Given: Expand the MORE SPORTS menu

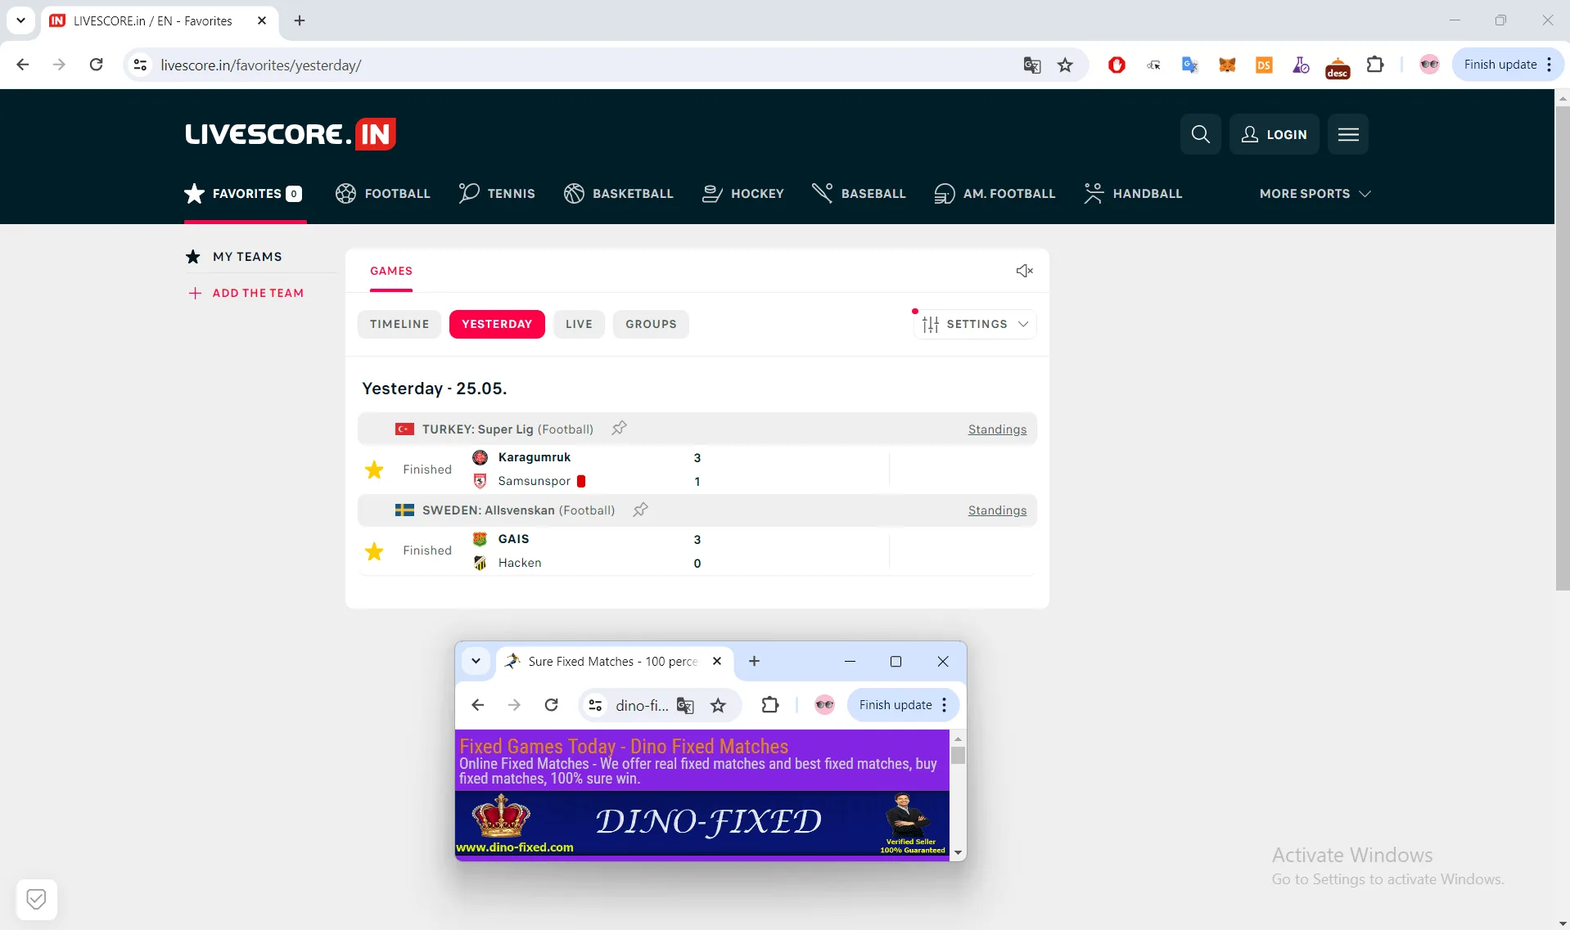Looking at the screenshot, I should click(1315, 194).
